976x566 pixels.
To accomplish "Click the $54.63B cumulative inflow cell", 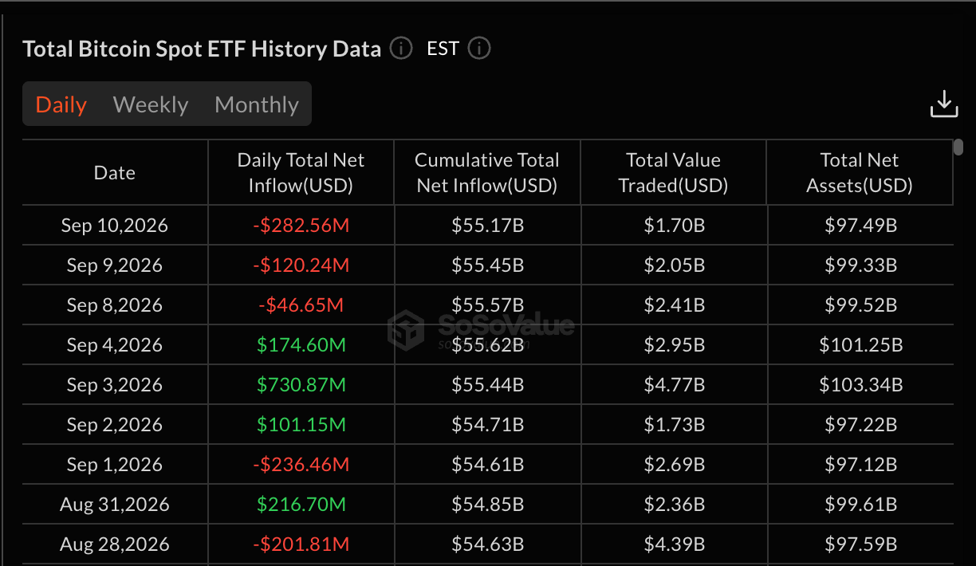I will 487,544.
